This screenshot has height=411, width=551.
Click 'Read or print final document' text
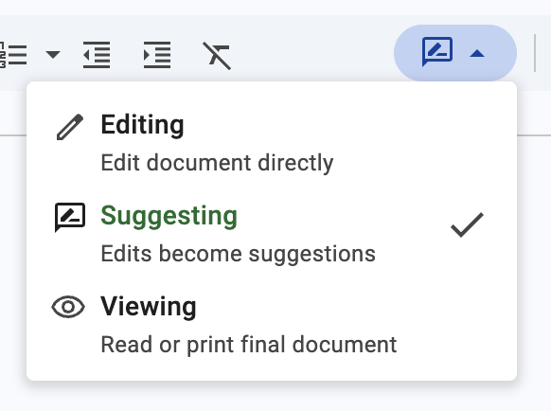coord(249,345)
